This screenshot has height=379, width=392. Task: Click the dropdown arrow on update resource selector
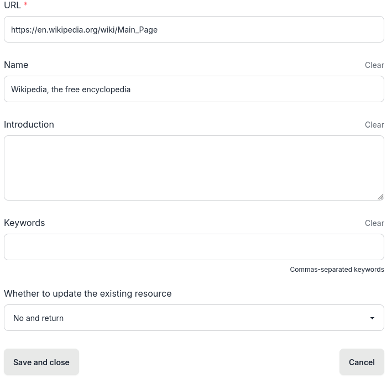(372, 318)
